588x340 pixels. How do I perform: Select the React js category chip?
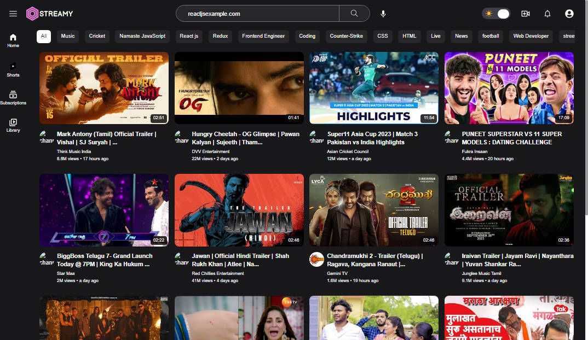coord(189,36)
